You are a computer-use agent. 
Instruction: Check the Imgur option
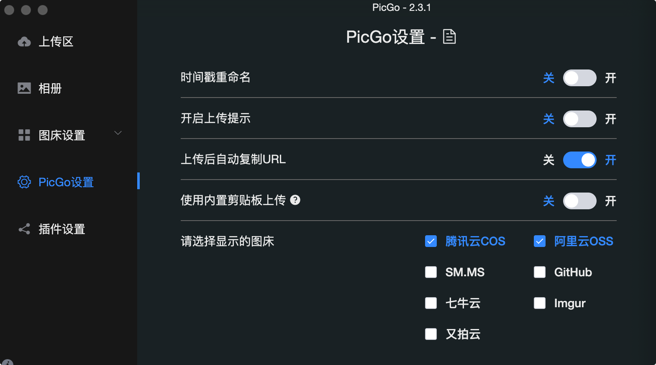click(539, 303)
